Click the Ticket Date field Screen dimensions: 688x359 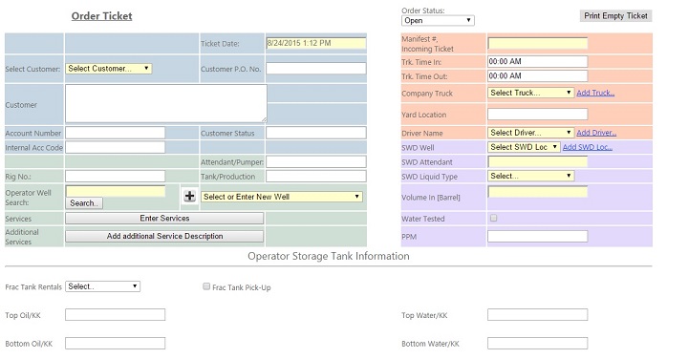click(316, 43)
